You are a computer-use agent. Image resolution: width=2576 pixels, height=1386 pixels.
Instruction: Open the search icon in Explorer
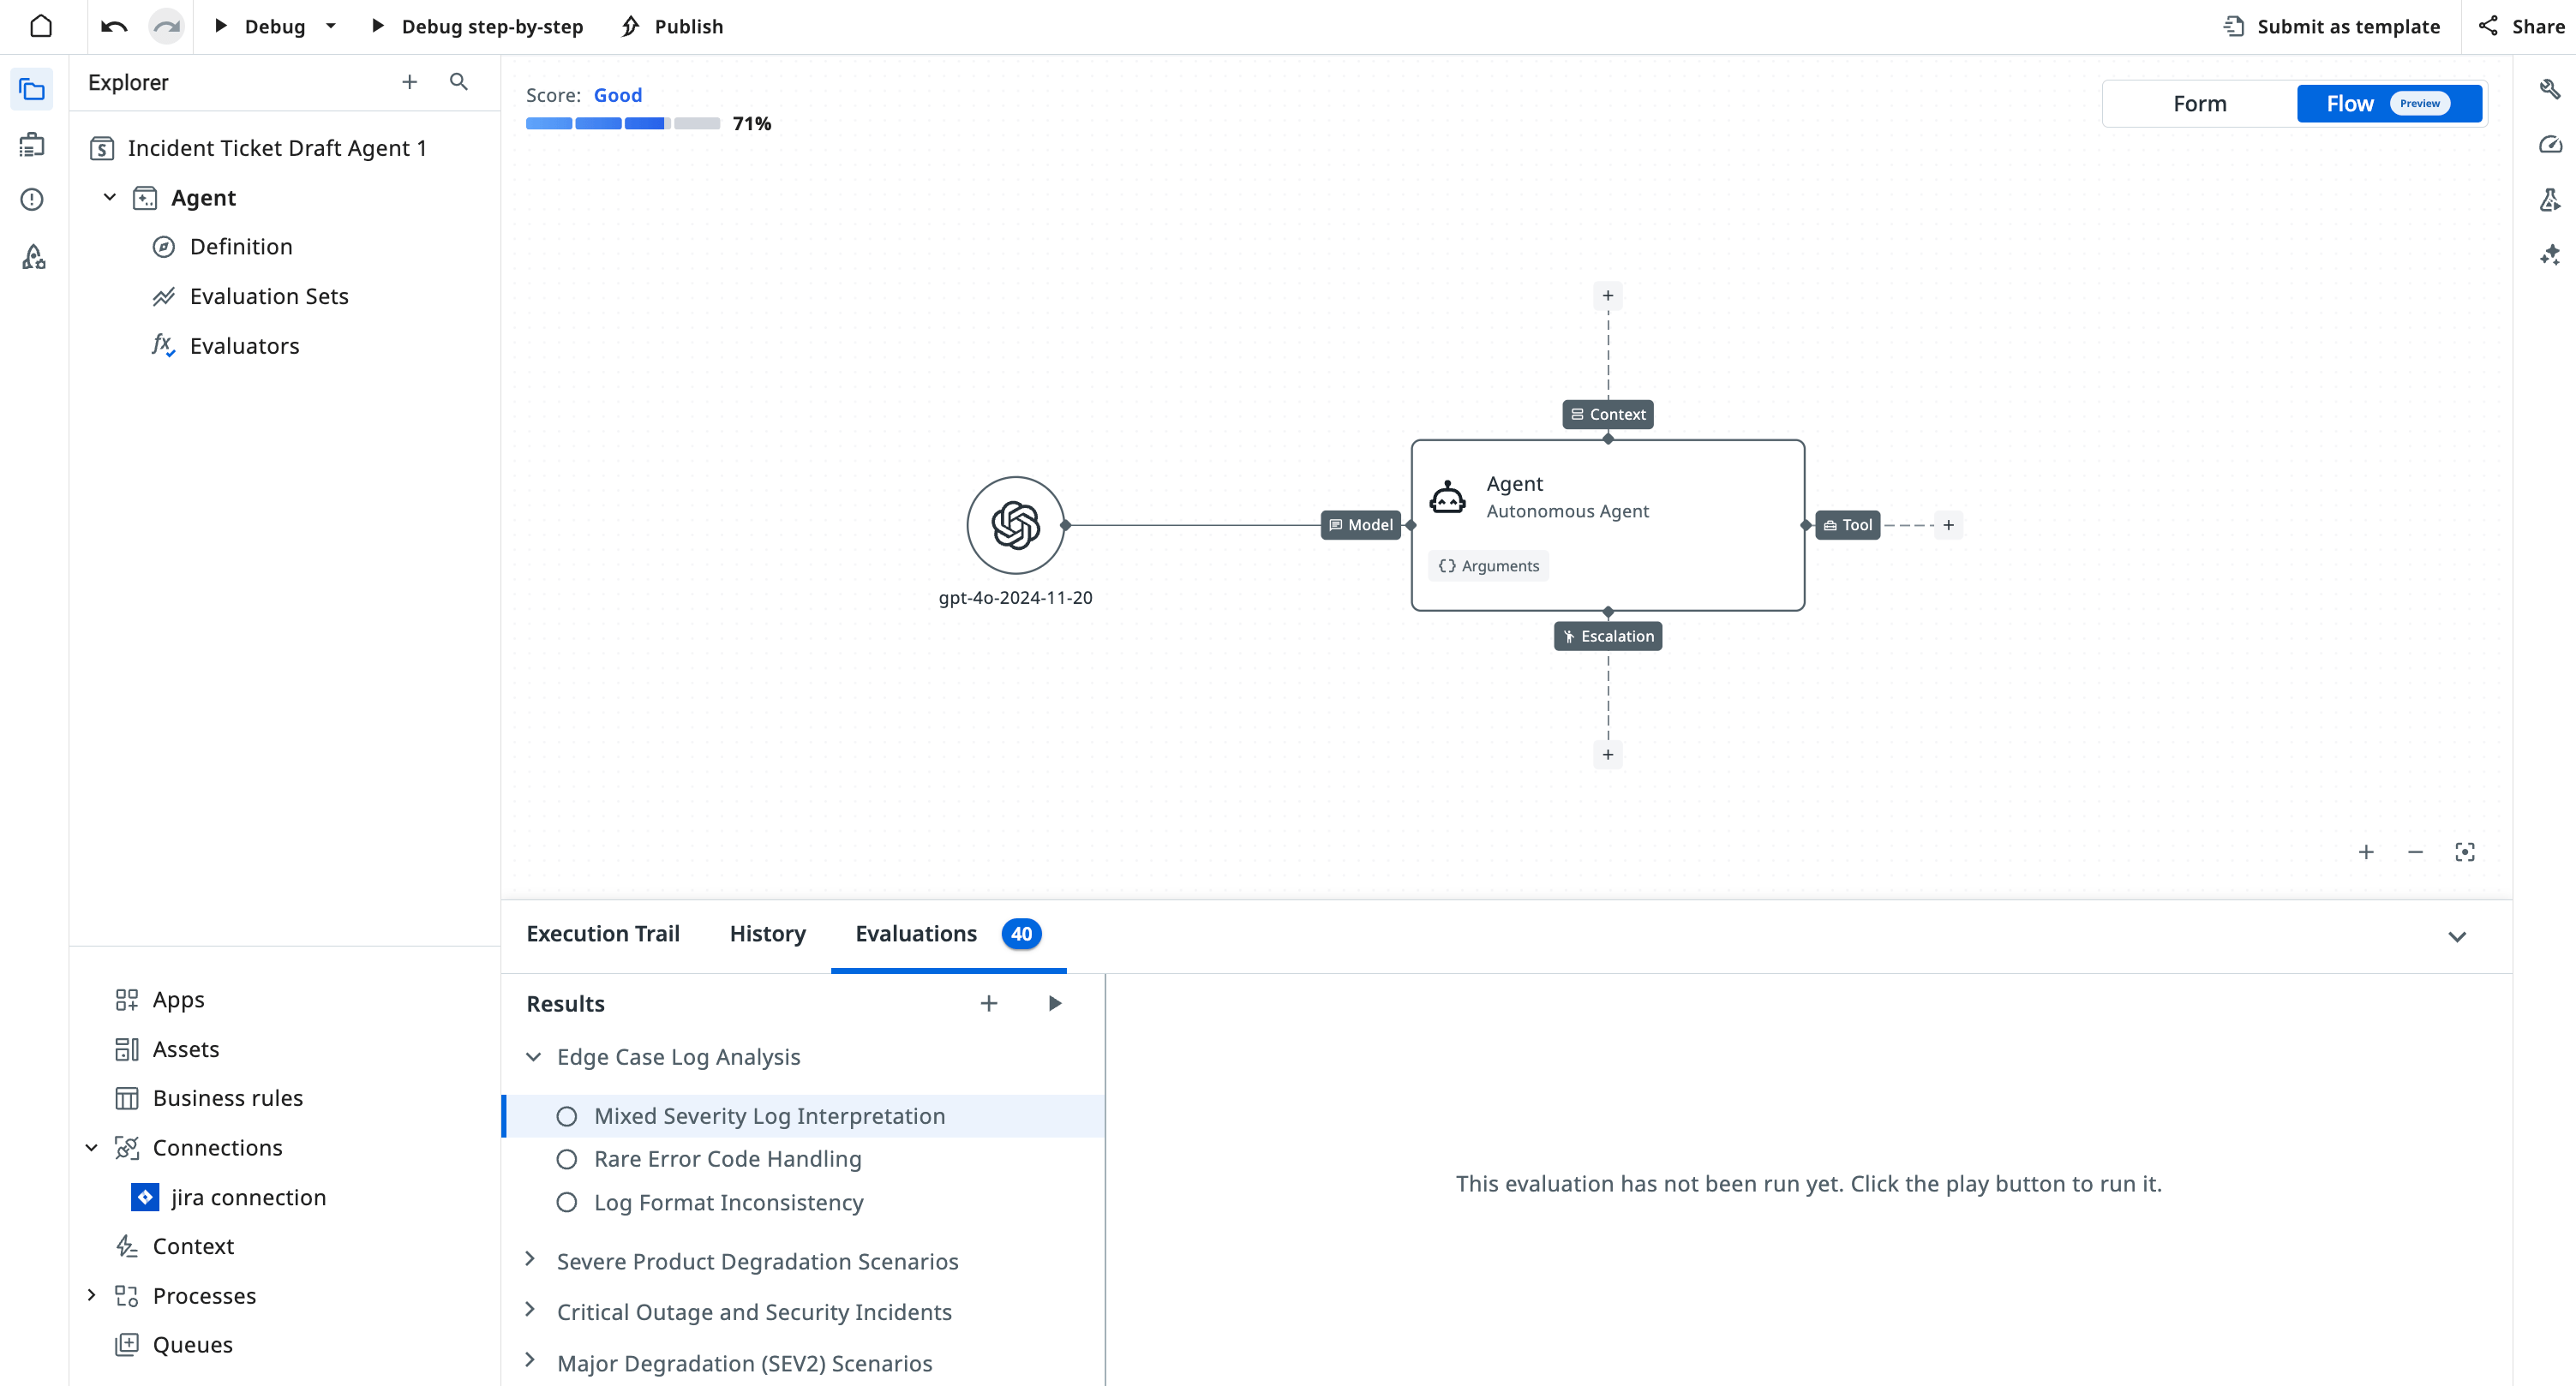coord(458,82)
